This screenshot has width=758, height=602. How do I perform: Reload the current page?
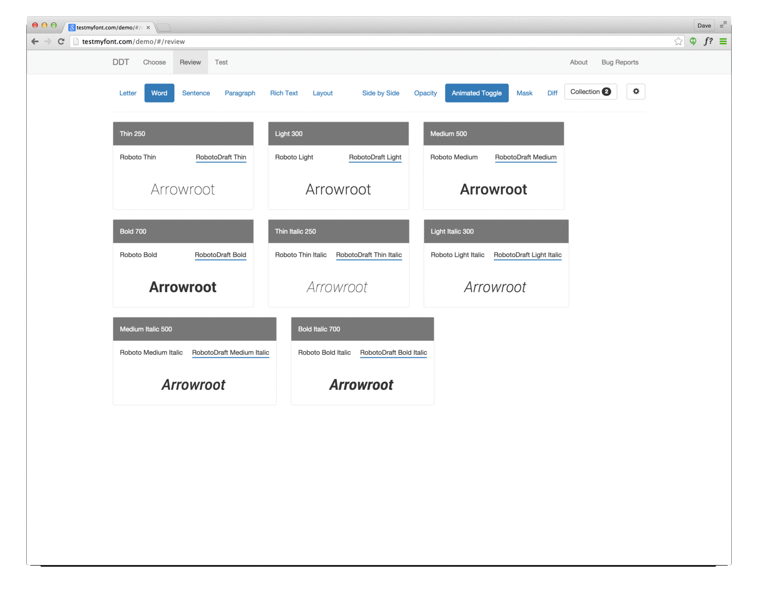(x=61, y=41)
